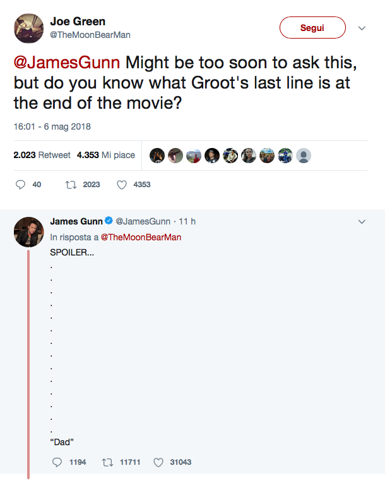
Task: Reply to James Gunn's spoiler tweet
Action: tap(57, 462)
